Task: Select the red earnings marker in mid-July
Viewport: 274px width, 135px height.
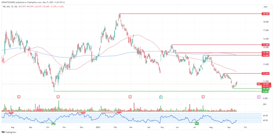Action: pos(203,97)
